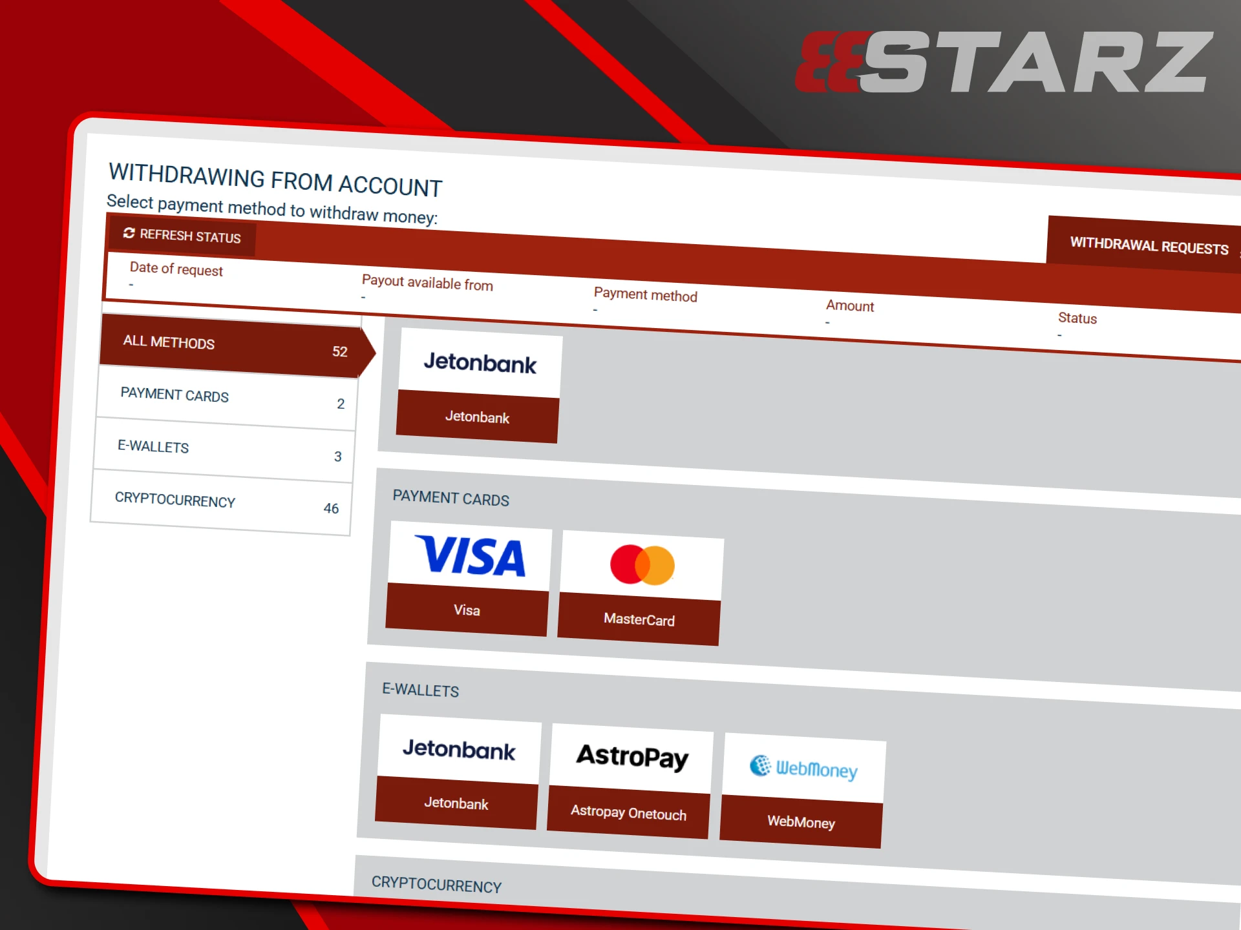The image size is (1241, 930).
Task: Choose the AstroPay logo tile
Action: (631, 758)
